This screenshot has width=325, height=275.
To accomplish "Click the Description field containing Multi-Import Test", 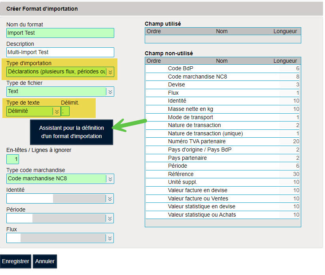I will click(60, 52).
